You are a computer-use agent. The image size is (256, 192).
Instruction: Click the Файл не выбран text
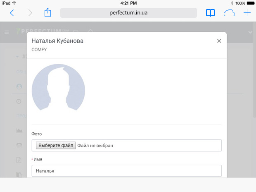pyautogui.click(x=95, y=146)
